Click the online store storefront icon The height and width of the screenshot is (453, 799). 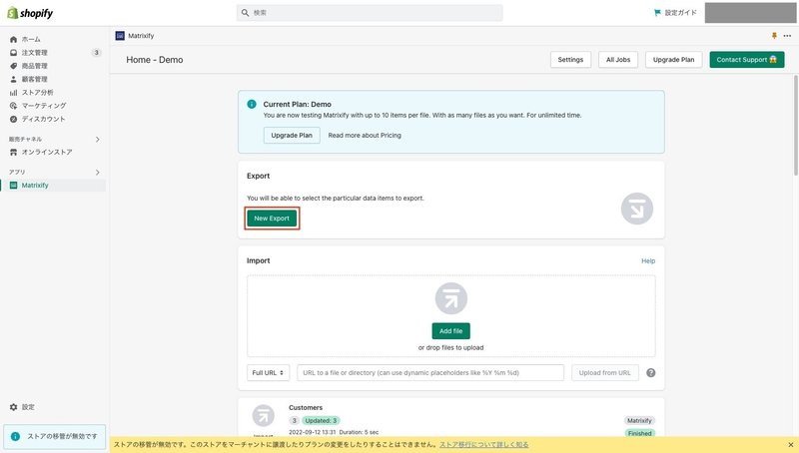coord(13,152)
